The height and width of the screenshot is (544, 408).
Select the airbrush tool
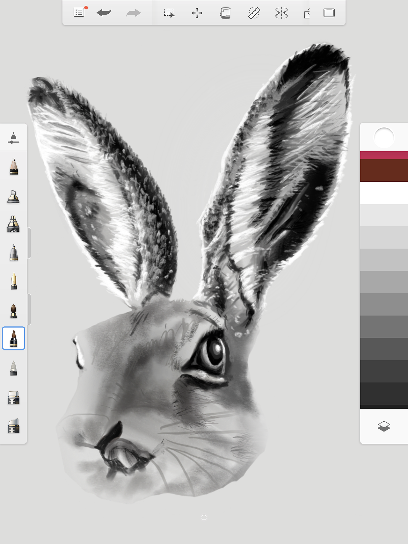tap(13, 224)
